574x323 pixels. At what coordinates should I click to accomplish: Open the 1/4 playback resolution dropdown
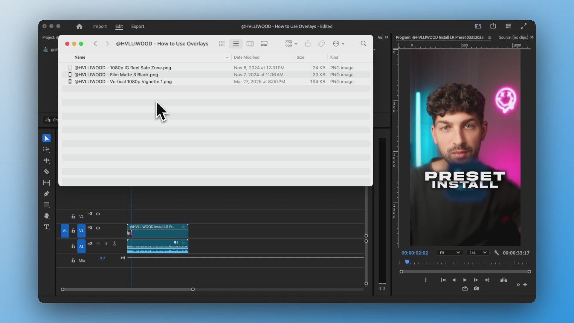click(x=478, y=253)
